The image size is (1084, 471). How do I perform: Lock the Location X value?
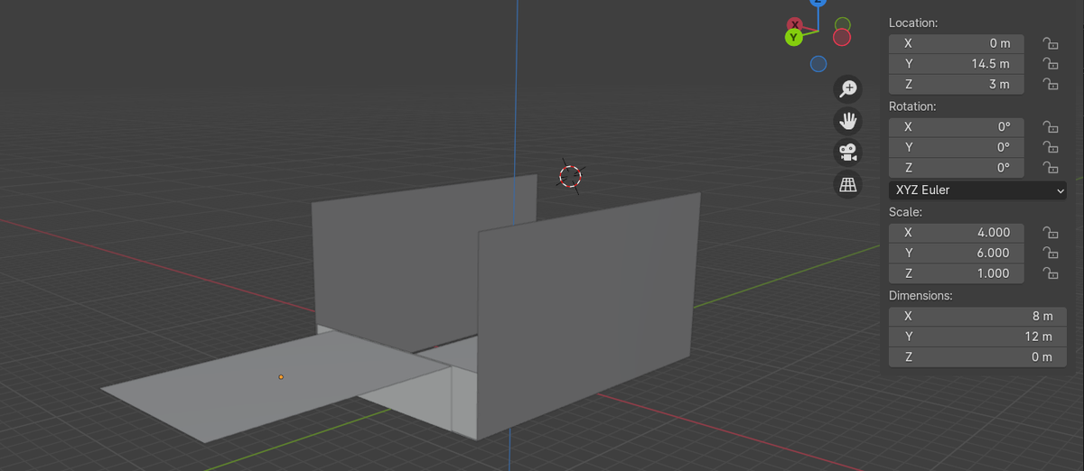tap(1050, 43)
